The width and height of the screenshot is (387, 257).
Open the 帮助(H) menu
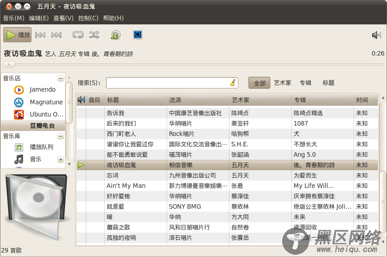tap(113, 18)
